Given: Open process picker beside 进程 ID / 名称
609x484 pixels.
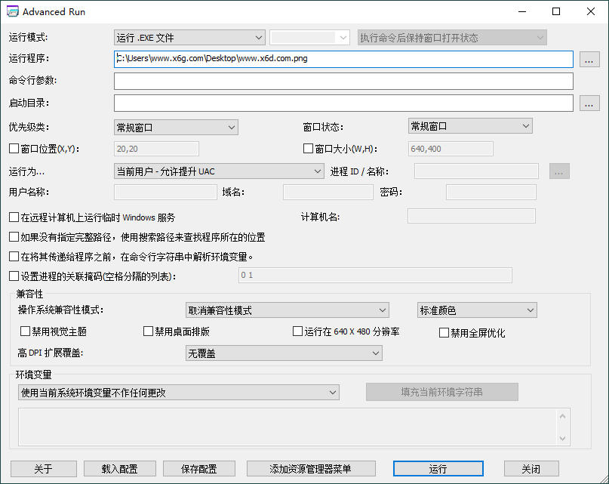Looking at the screenshot, I should pyautogui.click(x=559, y=171).
